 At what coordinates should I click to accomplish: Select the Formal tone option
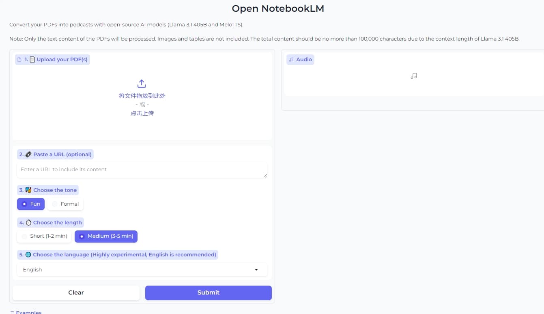(65, 204)
